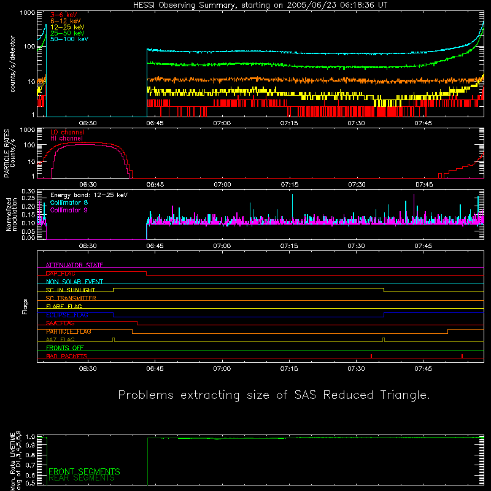Click the 06:45 tick under the particle rates panel
The height and width of the screenshot is (491, 491).
155,185
